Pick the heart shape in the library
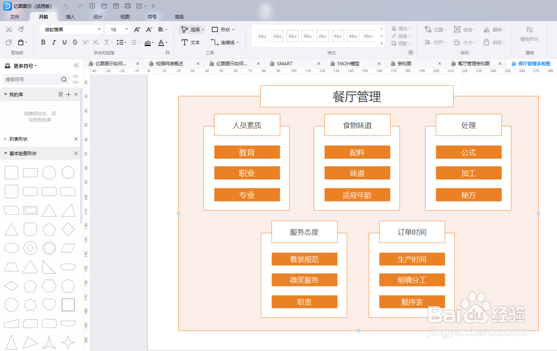The width and height of the screenshot is (557, 351). coord(49,304)
